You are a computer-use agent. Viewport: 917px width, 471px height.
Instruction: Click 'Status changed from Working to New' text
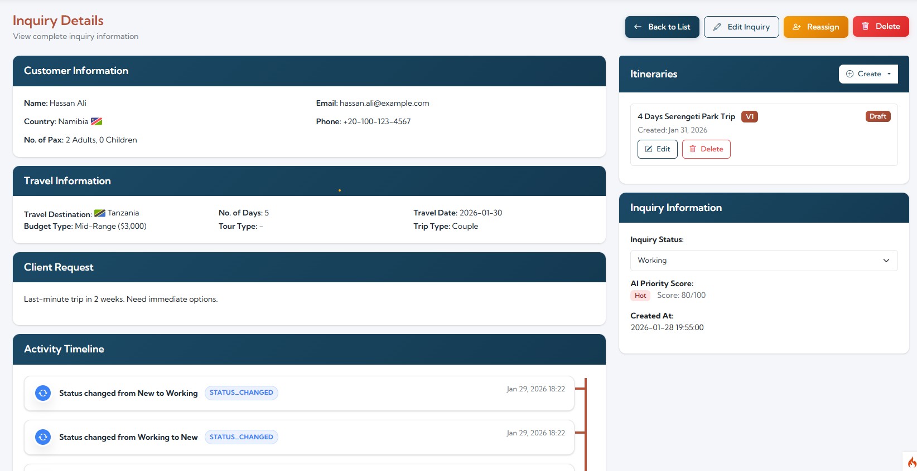[128, 437]
